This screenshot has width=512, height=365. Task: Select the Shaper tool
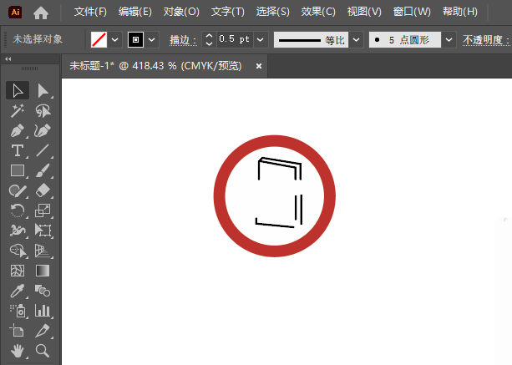click(x=18, y=190)
